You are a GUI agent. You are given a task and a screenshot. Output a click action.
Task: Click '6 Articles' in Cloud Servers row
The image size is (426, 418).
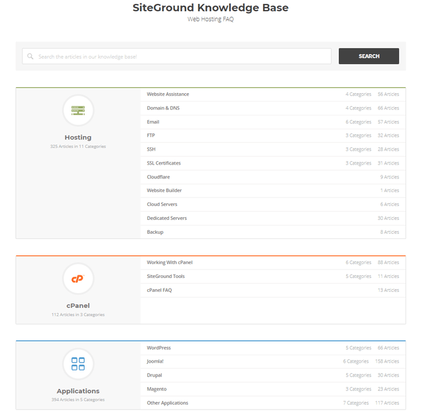390,204
